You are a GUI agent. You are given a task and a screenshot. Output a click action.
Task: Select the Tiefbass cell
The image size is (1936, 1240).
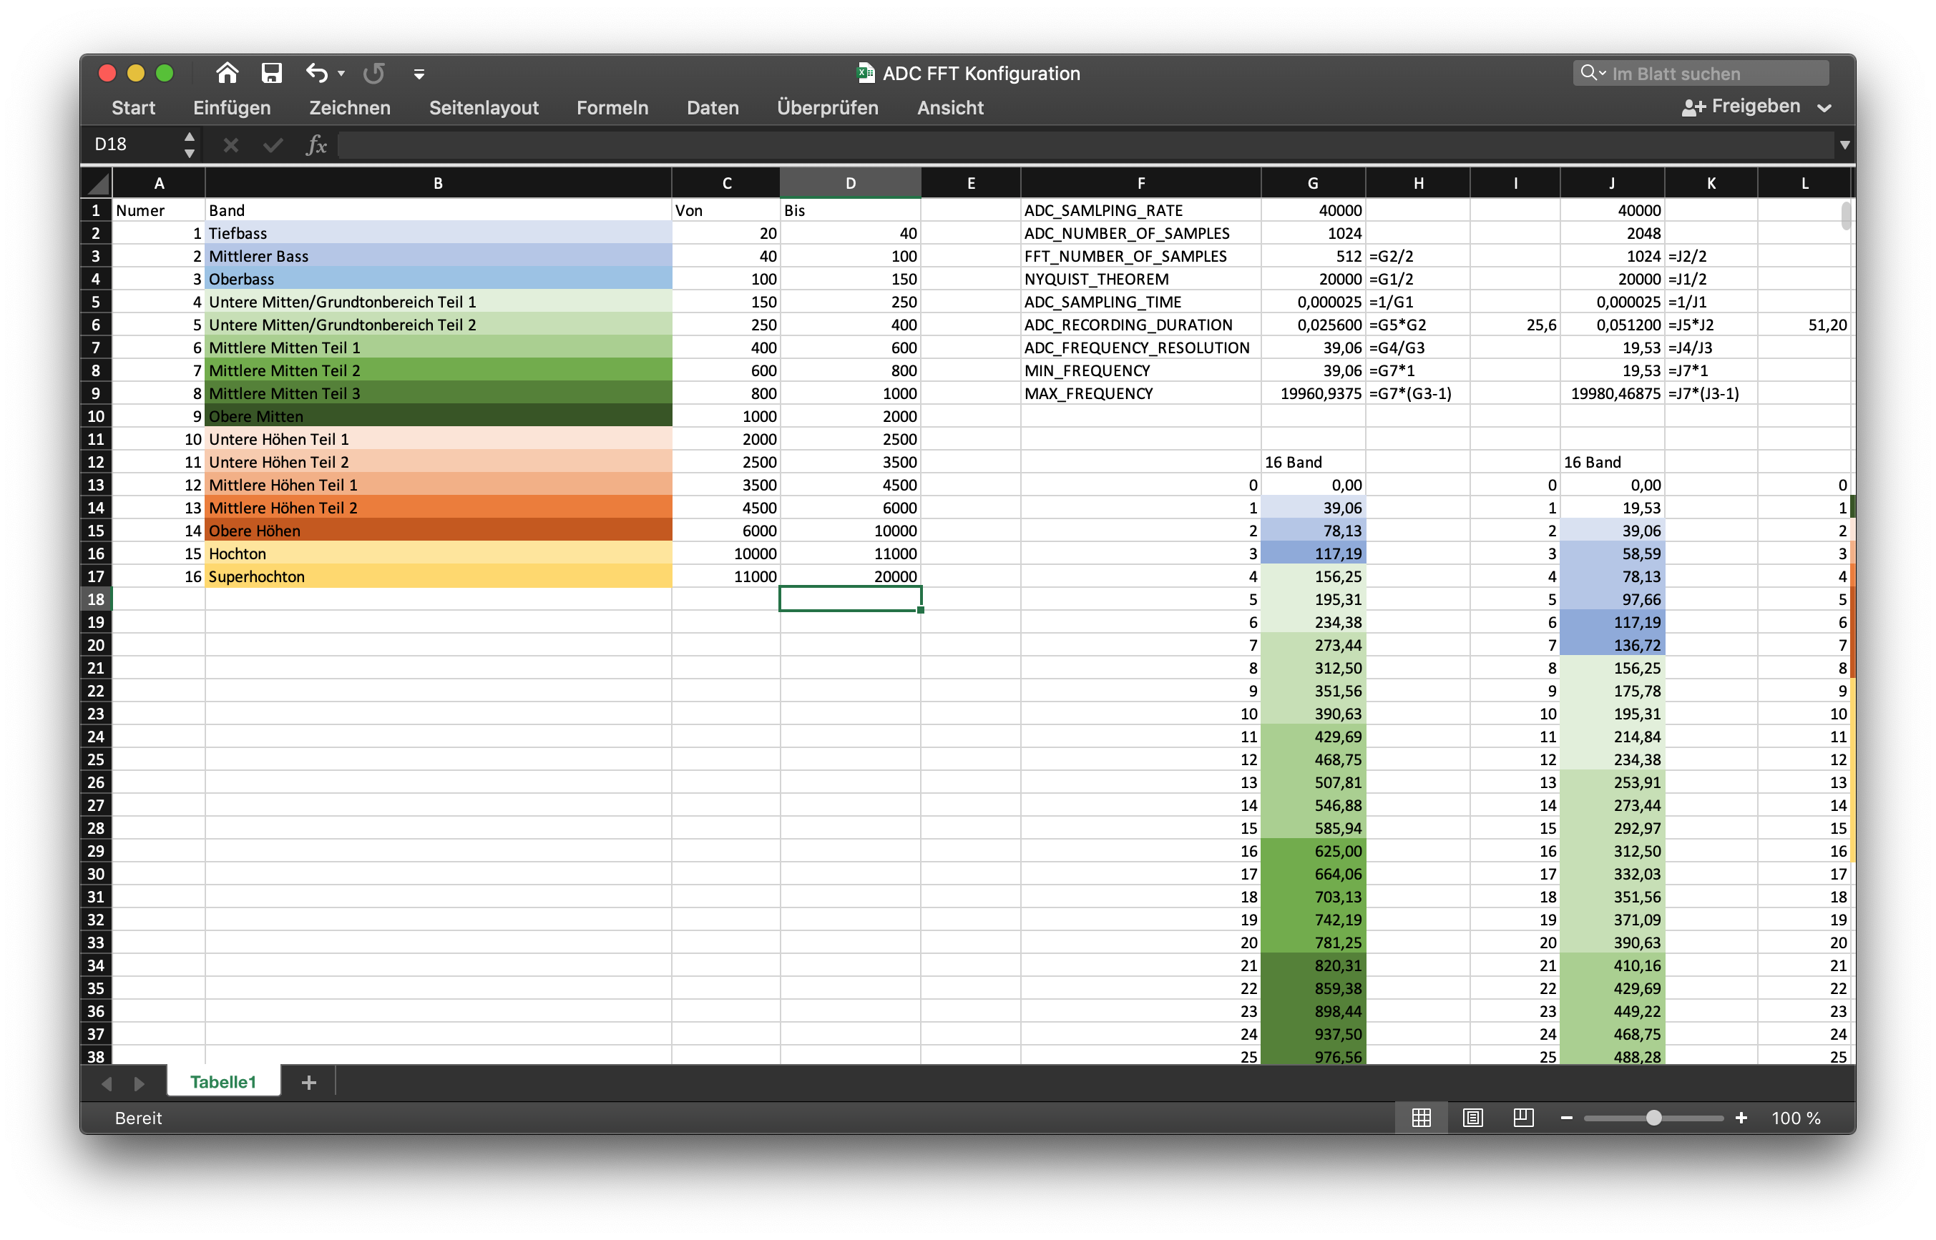[438, 234]
